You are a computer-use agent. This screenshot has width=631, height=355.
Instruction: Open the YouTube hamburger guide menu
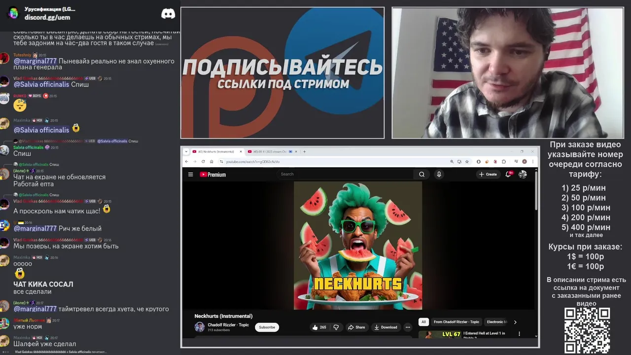190,174
